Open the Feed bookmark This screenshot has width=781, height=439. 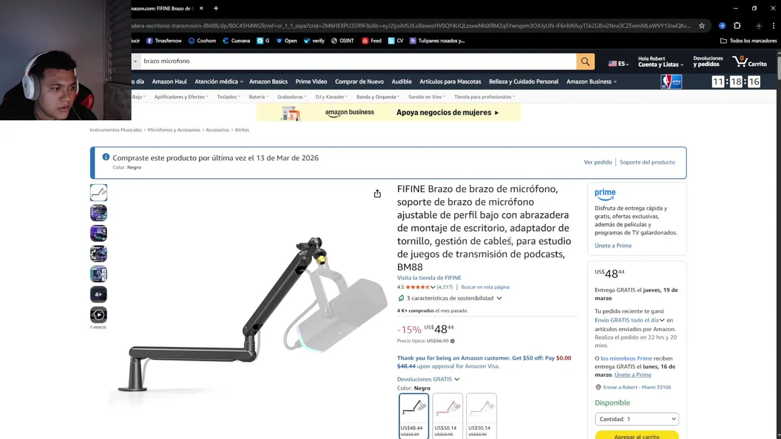372,41
